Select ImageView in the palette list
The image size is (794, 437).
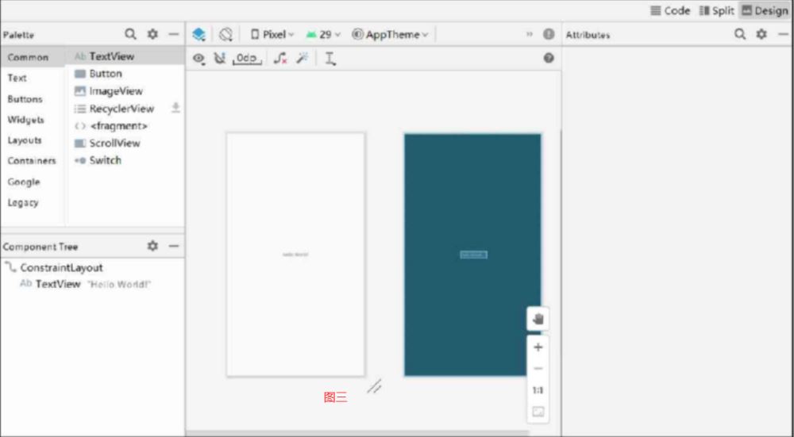click(115, 91)
